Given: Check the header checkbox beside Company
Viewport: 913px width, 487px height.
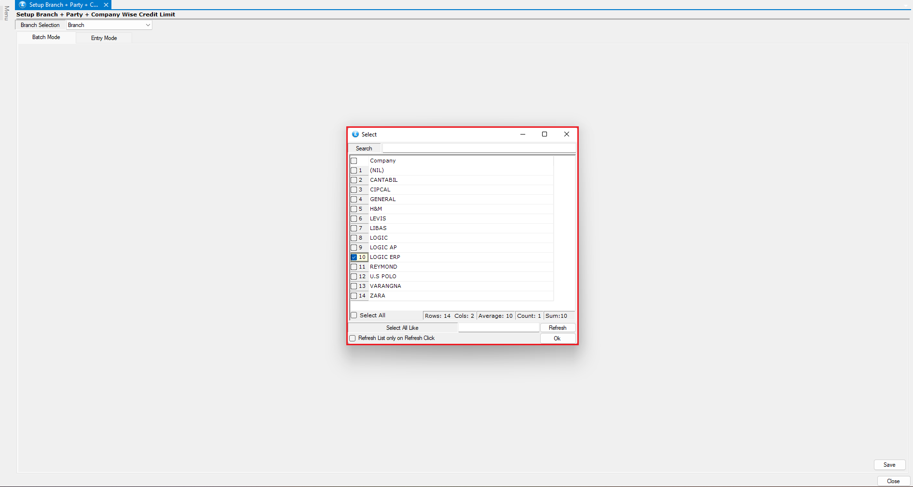Looking at the screenshot, I should (x=354, y=161).
